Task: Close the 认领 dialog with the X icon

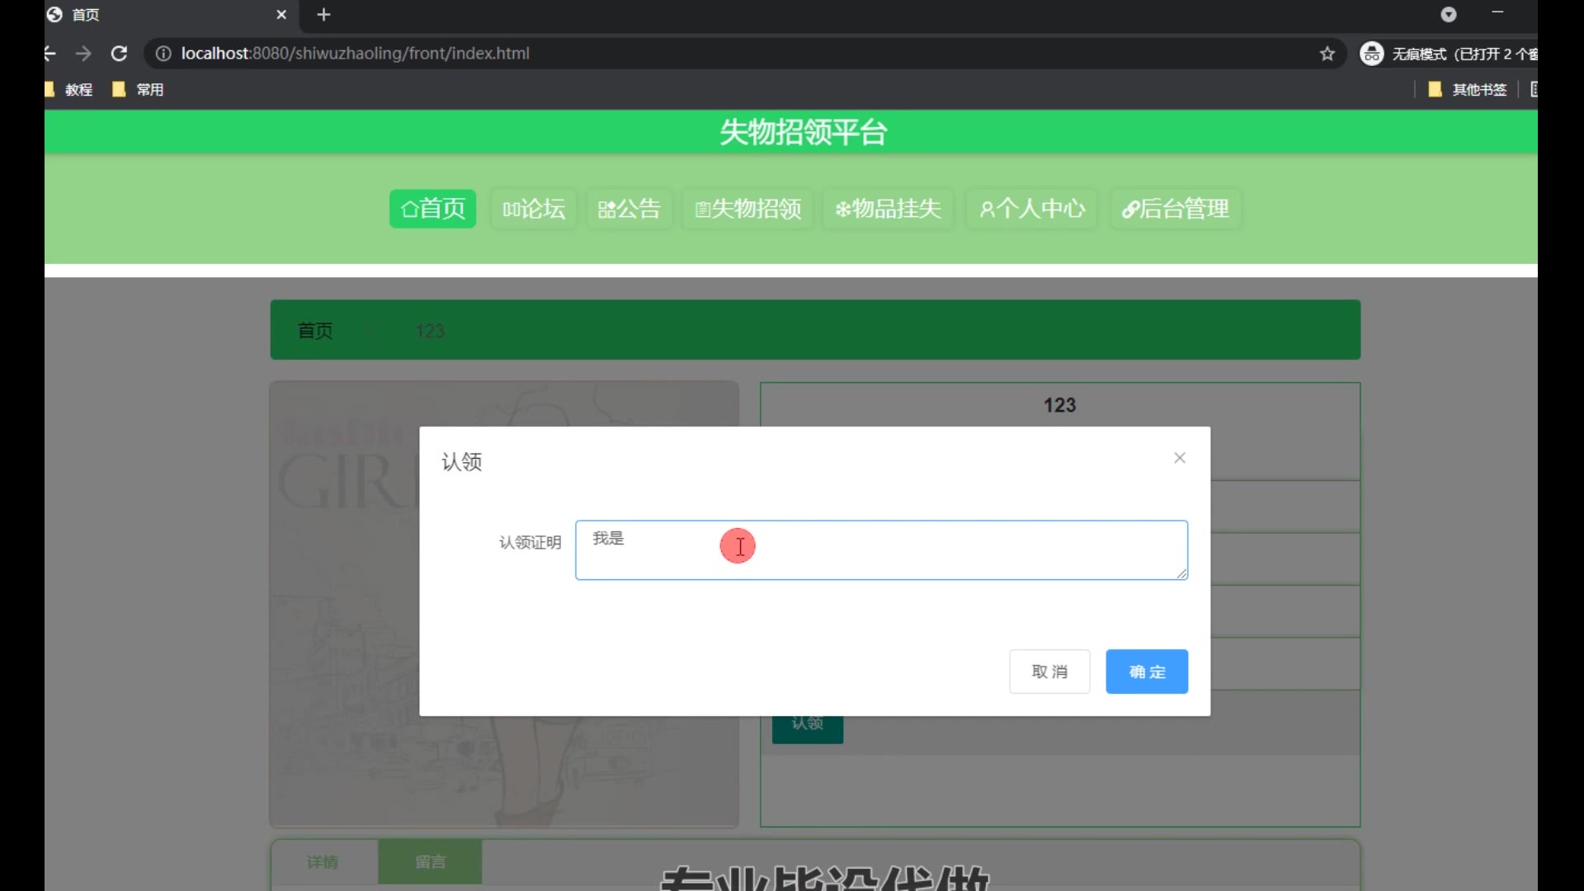Action: [x=1180, y=458]
